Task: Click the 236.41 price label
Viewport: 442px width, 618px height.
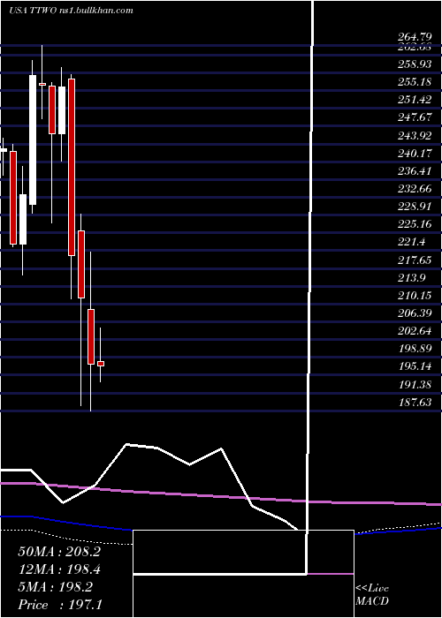Action: (414, 171)
